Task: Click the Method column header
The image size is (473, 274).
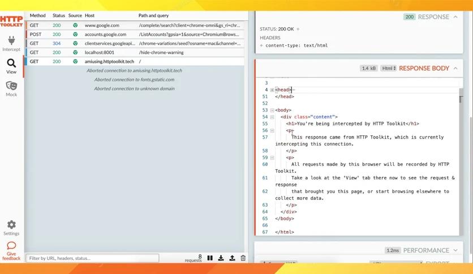Action: (x=38, y=15)
